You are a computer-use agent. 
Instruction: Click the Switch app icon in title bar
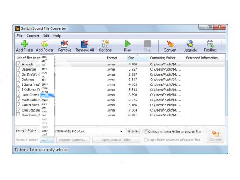coord(17,28)
